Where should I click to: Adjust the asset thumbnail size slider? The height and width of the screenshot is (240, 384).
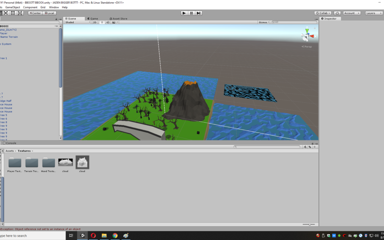click(x=310, y=224)
